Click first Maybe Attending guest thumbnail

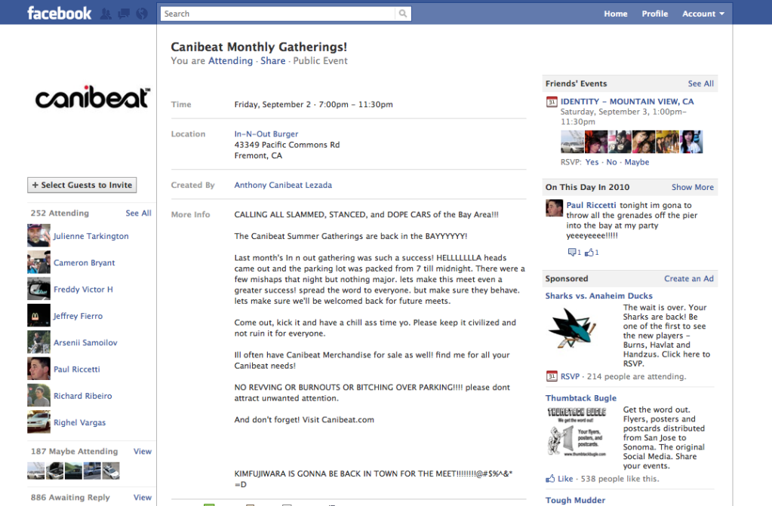point(35,471)
